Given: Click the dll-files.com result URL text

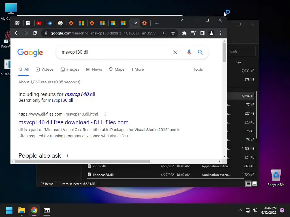Looking at the screenshot, I should (x=58, y=114).
